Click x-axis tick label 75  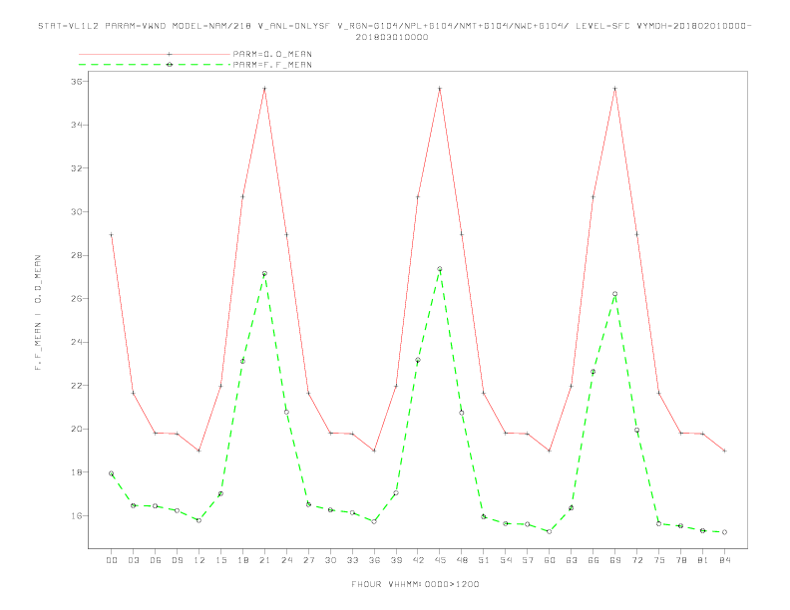click(x=659, y=560)
